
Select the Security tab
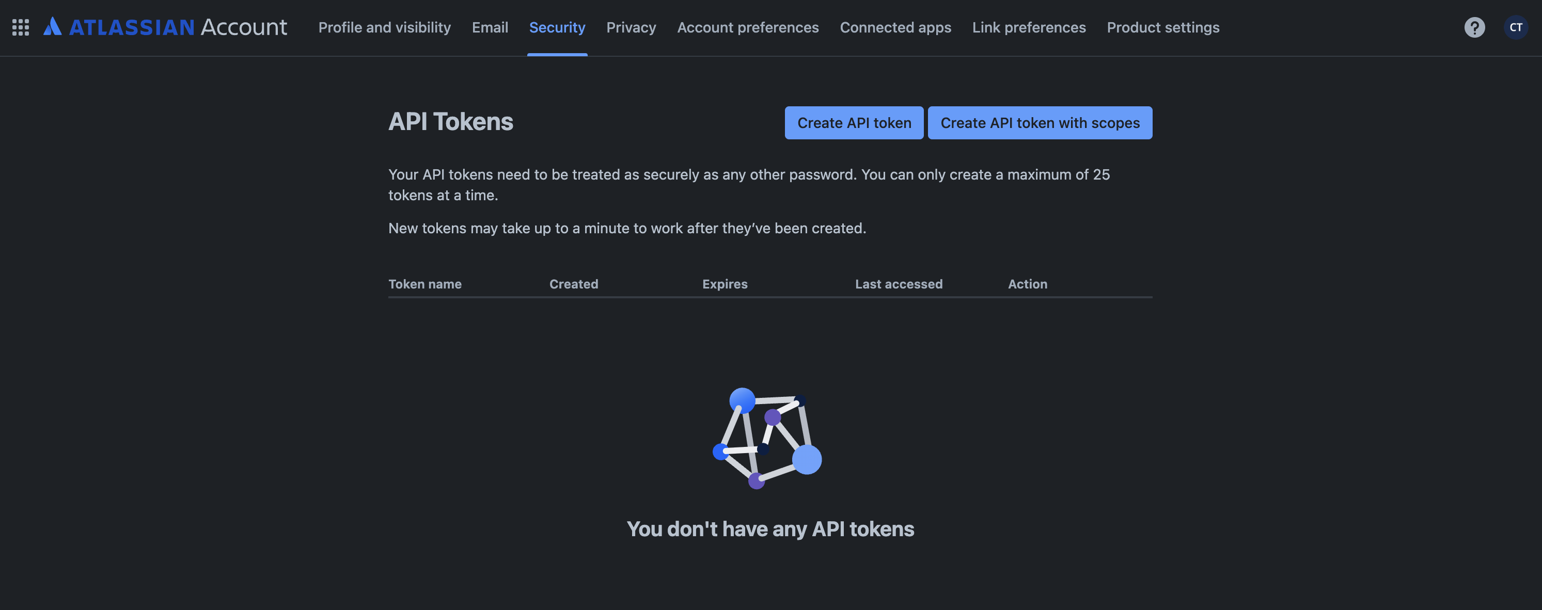pos(557,27)
